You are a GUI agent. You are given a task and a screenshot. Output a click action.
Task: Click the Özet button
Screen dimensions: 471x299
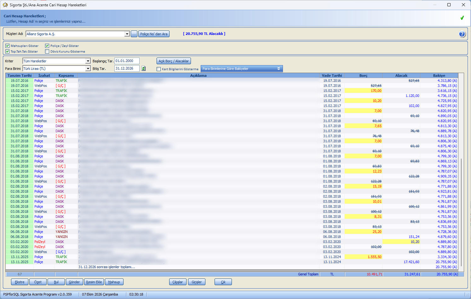pyautogui.click(x=38, y=282)
